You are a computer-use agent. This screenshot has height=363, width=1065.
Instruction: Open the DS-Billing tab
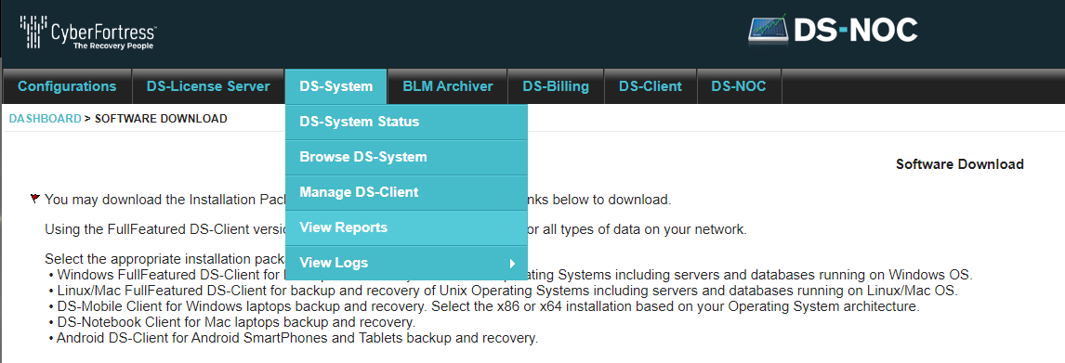pyautogui.click(x=556, y=86)
